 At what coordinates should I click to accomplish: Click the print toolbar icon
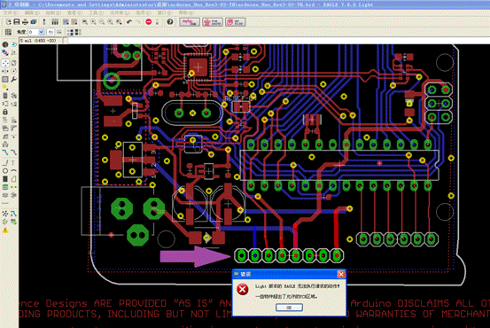(x=25, y=22)
